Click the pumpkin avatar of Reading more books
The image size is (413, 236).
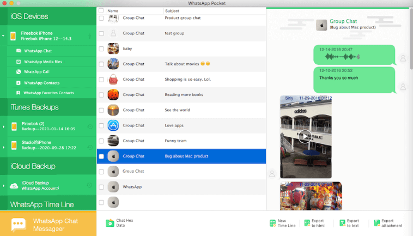[113, 94]
